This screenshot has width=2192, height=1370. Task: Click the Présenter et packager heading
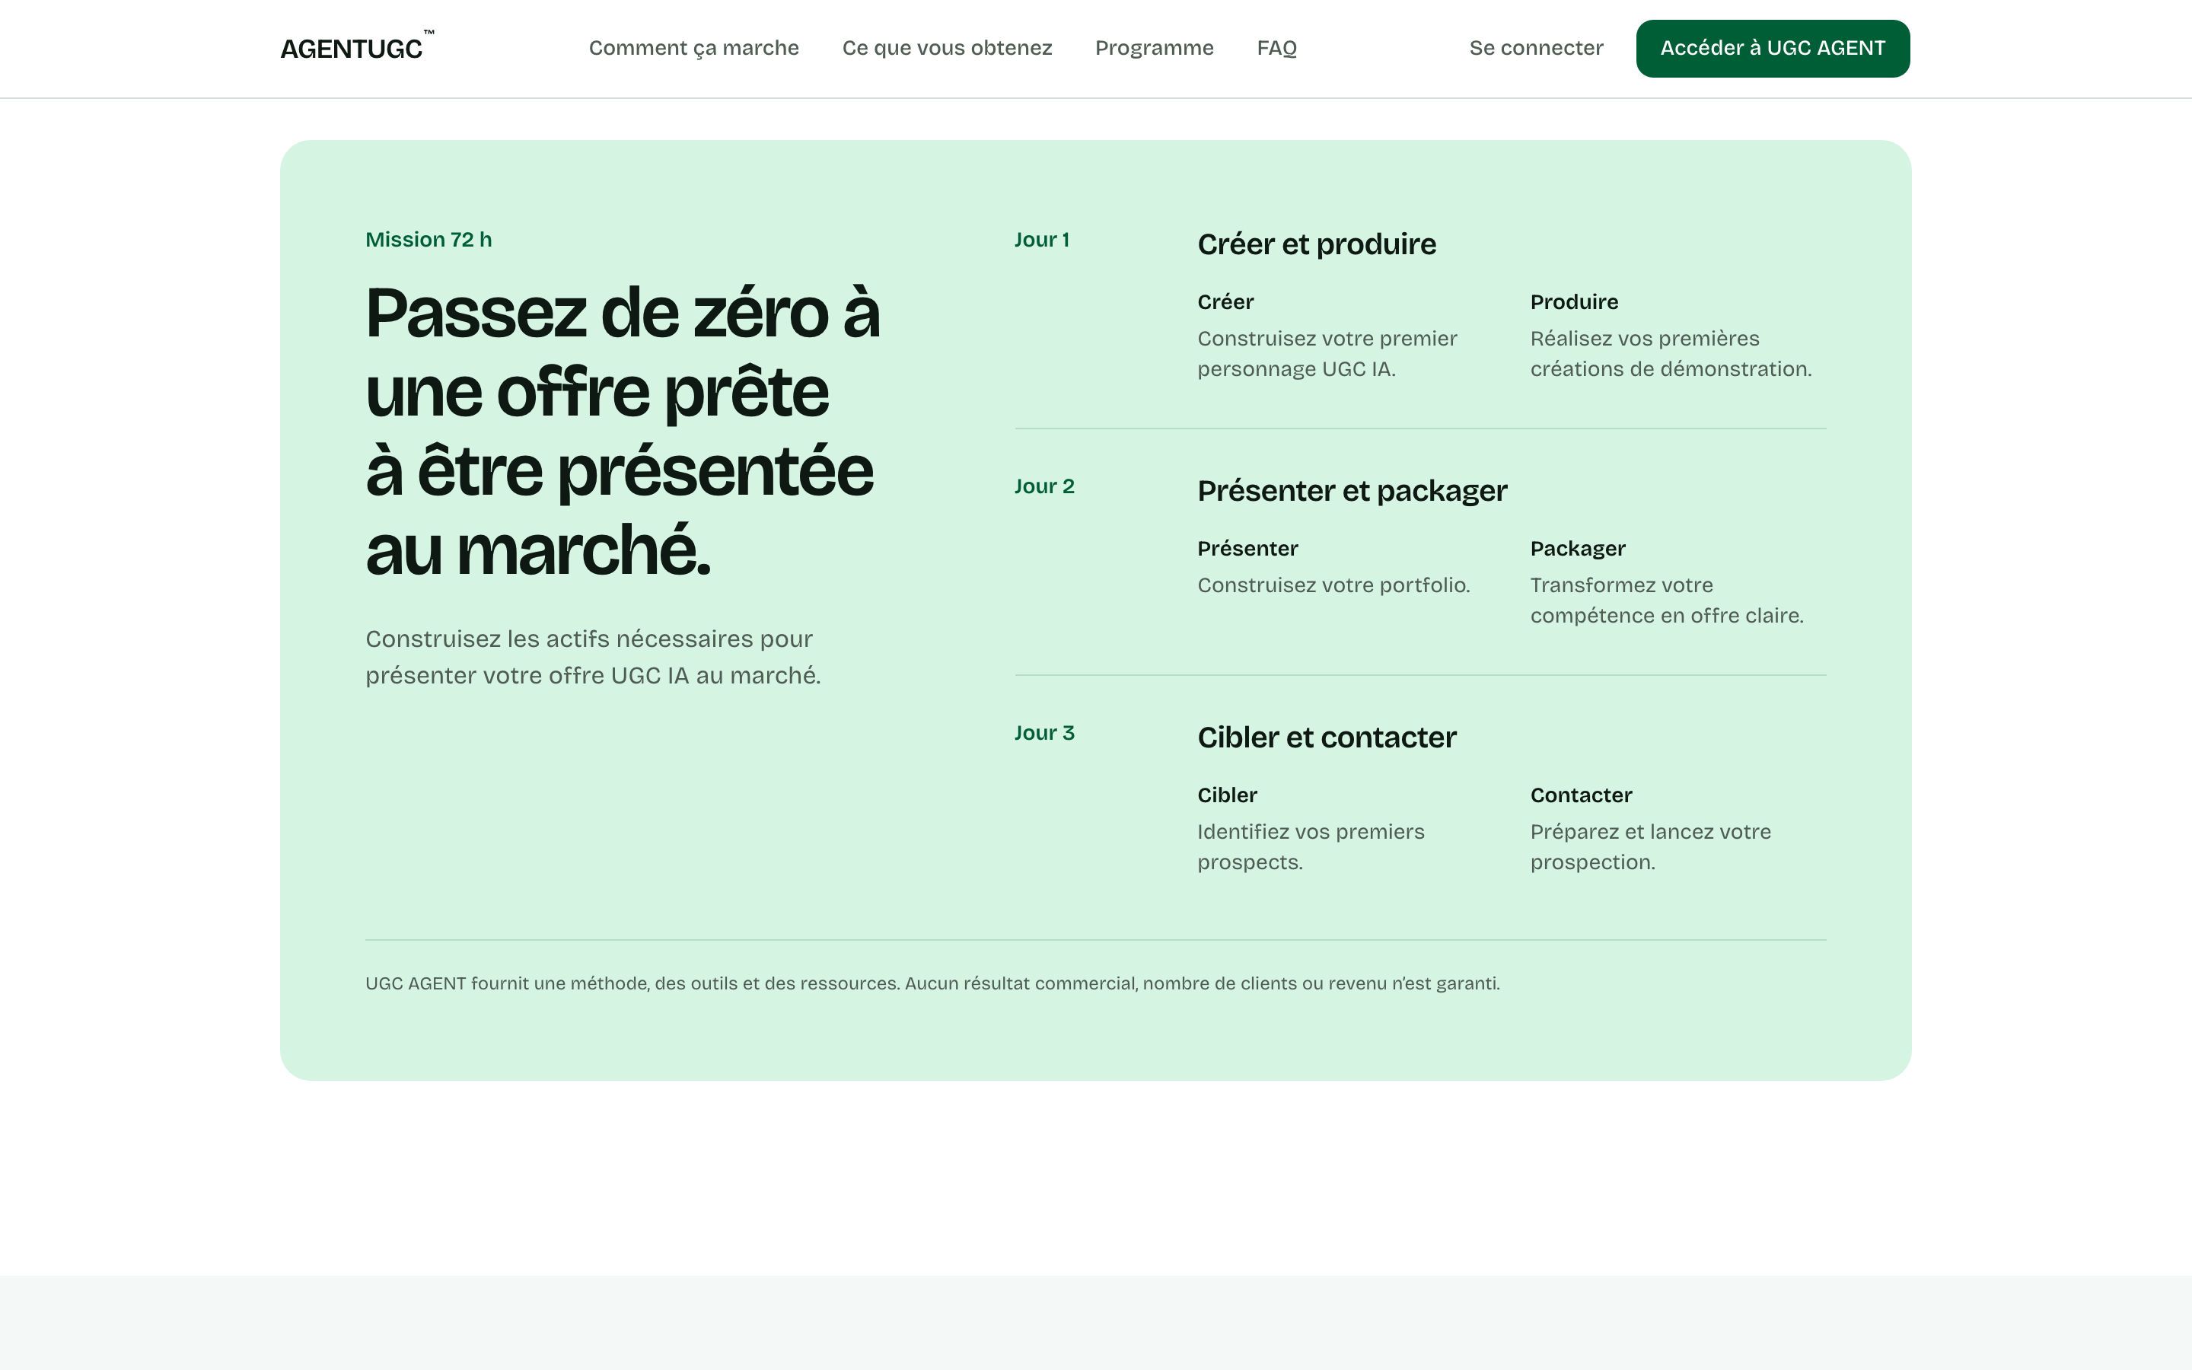[x=1352, y=490]
